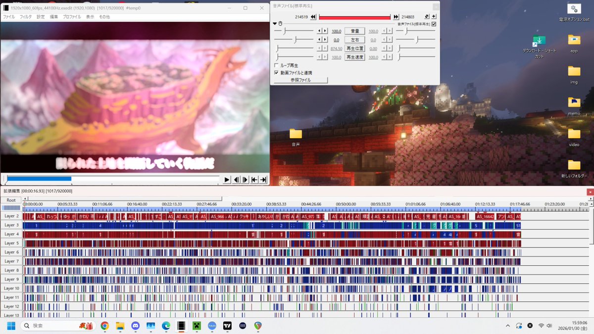The height and width of the screenshot is (334, 594).
Task: Collapse the audio settings with triangle arrow
Action: 275,23
